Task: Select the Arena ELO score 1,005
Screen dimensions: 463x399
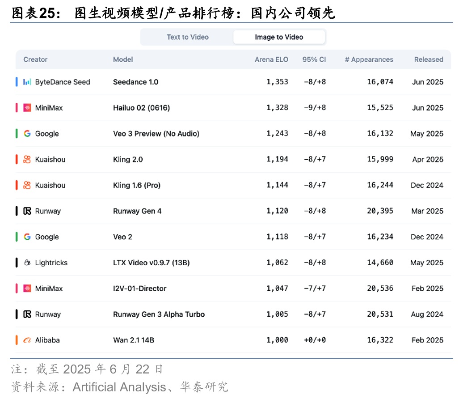Action: point(277,314)
